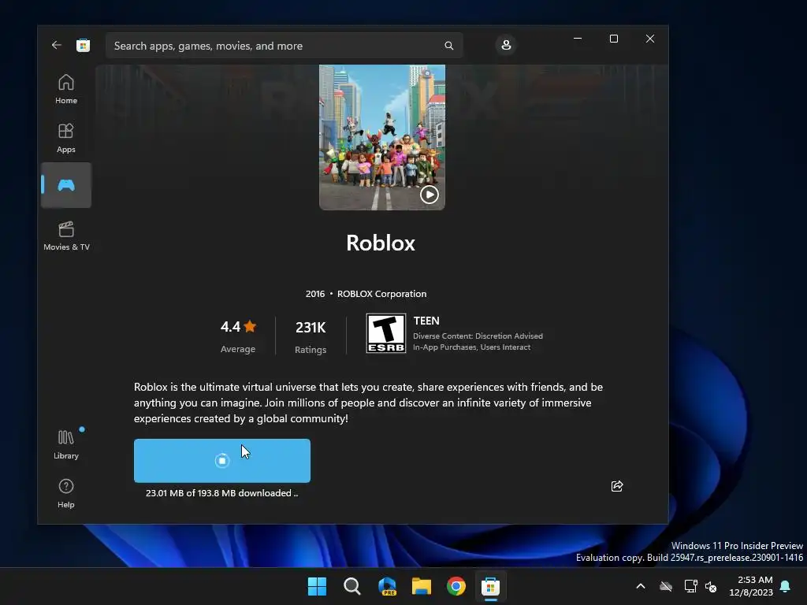Go back using the back arrow
The image size is (807, 605).
(x=57, y=45)
